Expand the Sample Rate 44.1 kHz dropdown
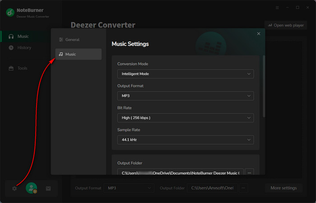Image resolution: width=316 pixels, height=203 pixels. tap(186, 140)
